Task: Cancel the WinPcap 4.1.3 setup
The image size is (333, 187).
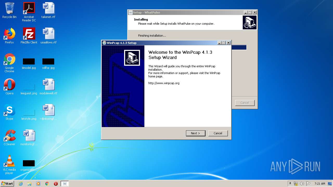Action: point(218,133)
